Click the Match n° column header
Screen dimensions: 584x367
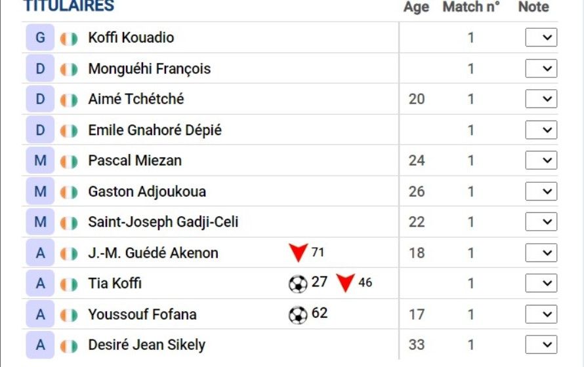pos(470,7)
